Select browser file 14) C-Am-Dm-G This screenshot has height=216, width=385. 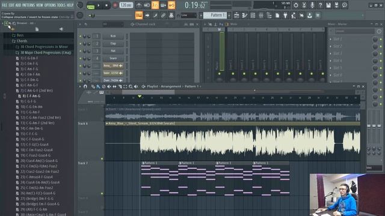click(31, 128)
